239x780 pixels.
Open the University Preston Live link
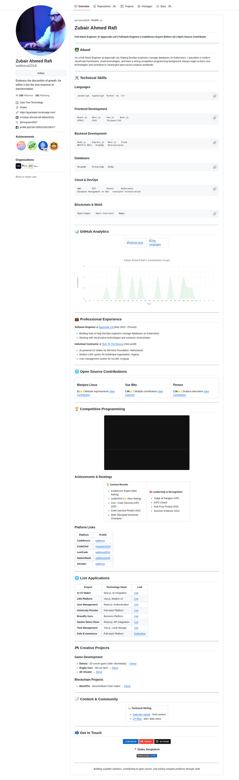pyautogui.click(x=136, y=610)
